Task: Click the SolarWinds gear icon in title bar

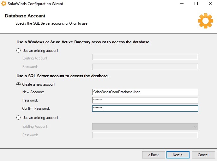Action: click(x=4, y=4)
